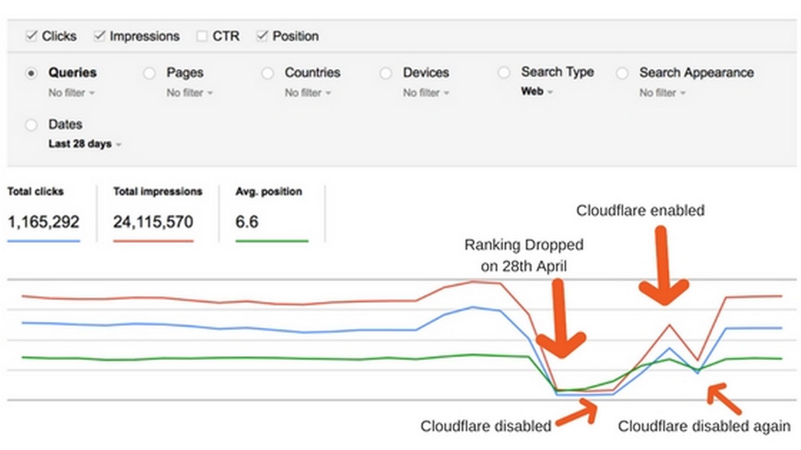Click the Pages label
The width and height of the screenshot is (801, 450).
(x=185, y=73)
